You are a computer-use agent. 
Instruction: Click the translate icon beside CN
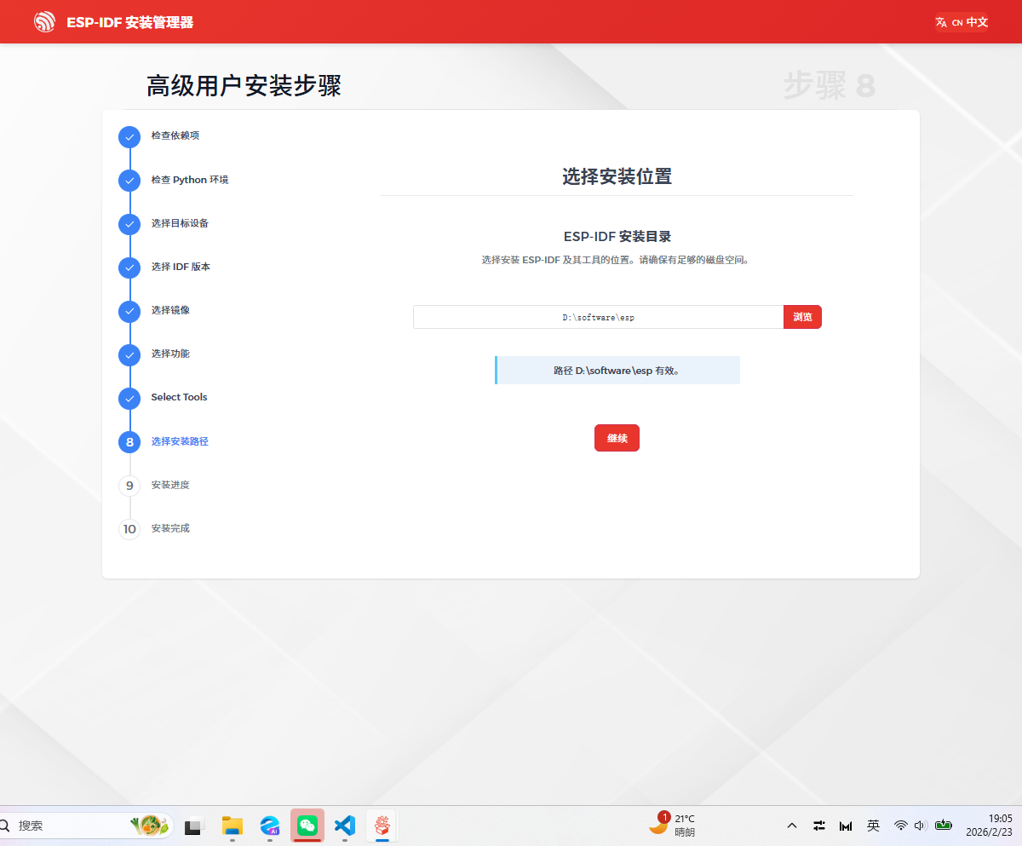pos(941,22)
